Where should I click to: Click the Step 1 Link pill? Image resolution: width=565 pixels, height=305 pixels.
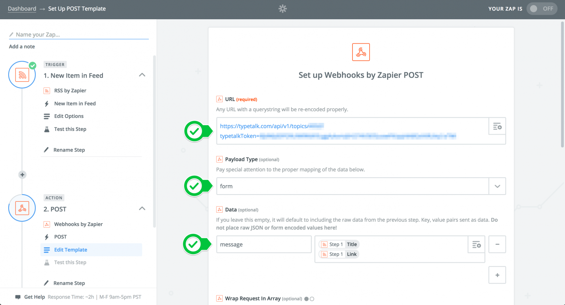(339, 254)
